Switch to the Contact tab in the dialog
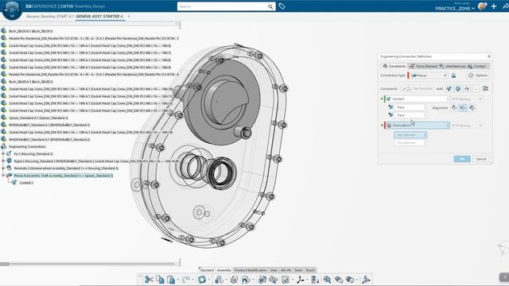 (x=478, y=66)
